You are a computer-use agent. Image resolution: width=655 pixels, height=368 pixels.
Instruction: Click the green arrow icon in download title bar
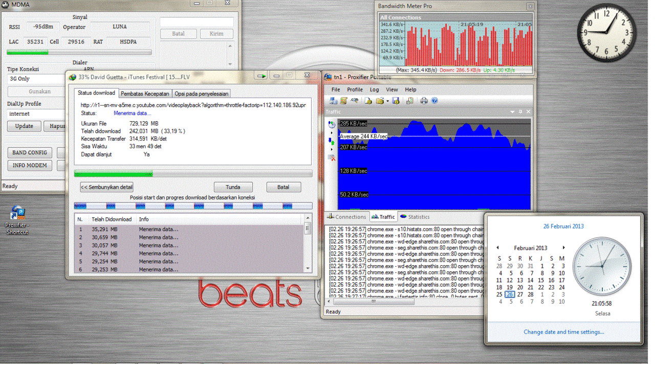click(261, 76)
